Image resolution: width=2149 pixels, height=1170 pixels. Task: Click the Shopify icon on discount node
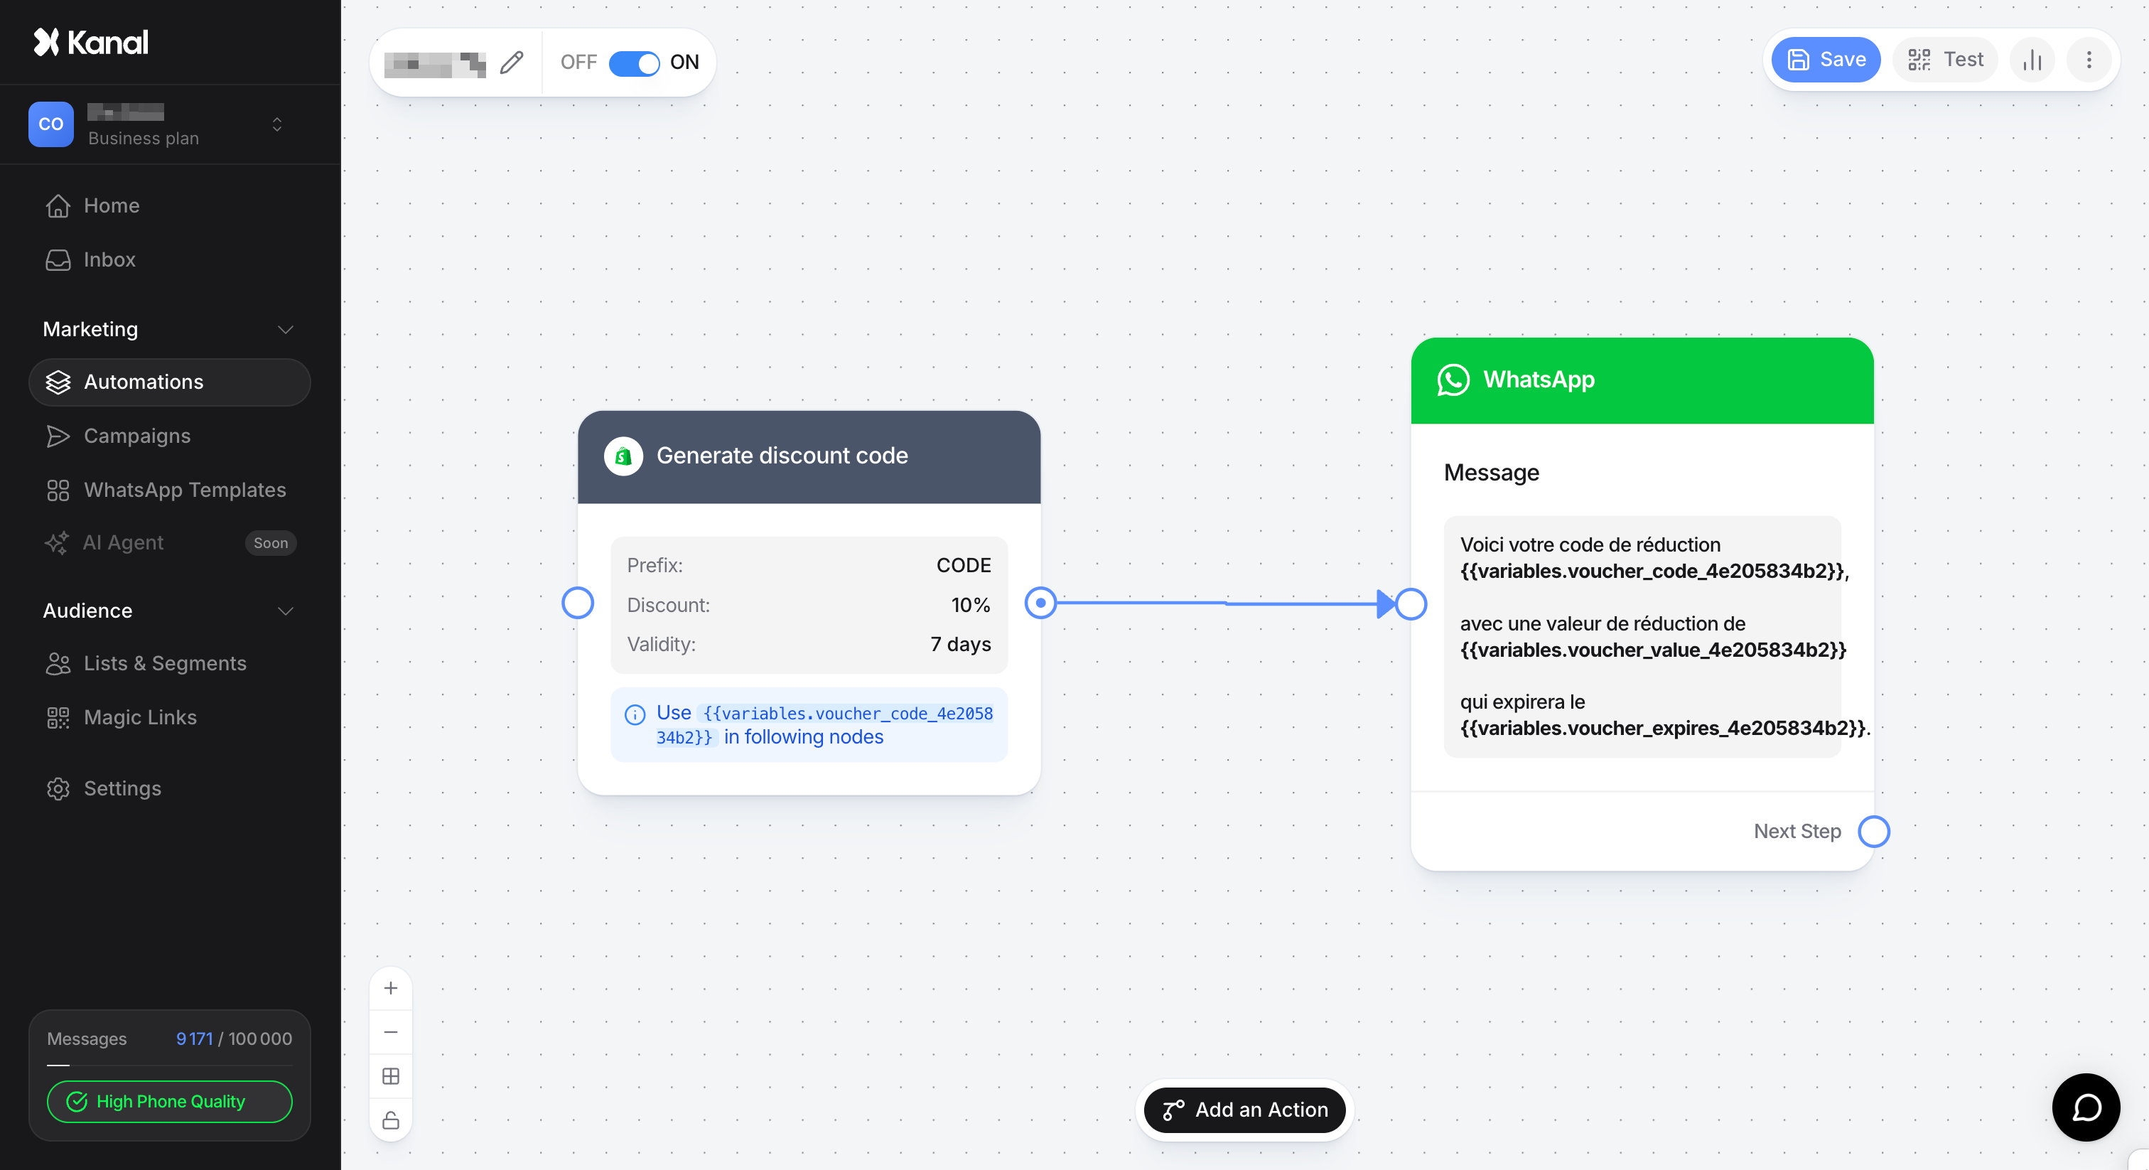pyautogui.click(x=623, y=456)
